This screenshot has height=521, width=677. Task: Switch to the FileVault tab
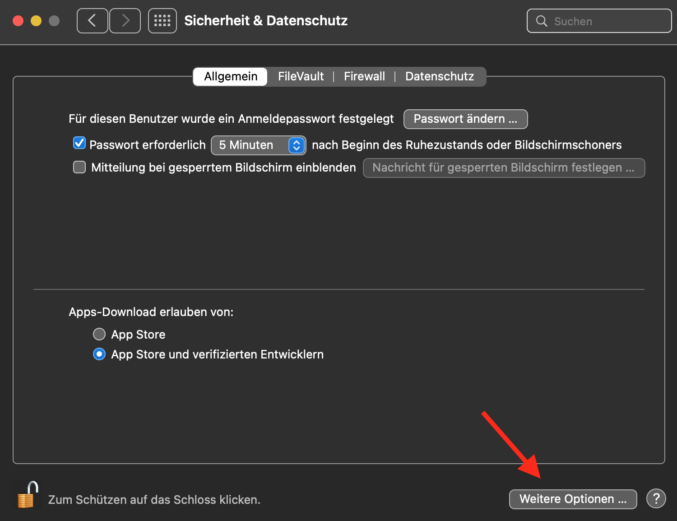301,76
